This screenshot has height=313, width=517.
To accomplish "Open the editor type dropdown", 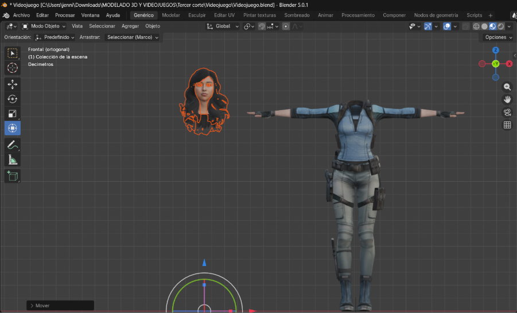I will [11, 26].
